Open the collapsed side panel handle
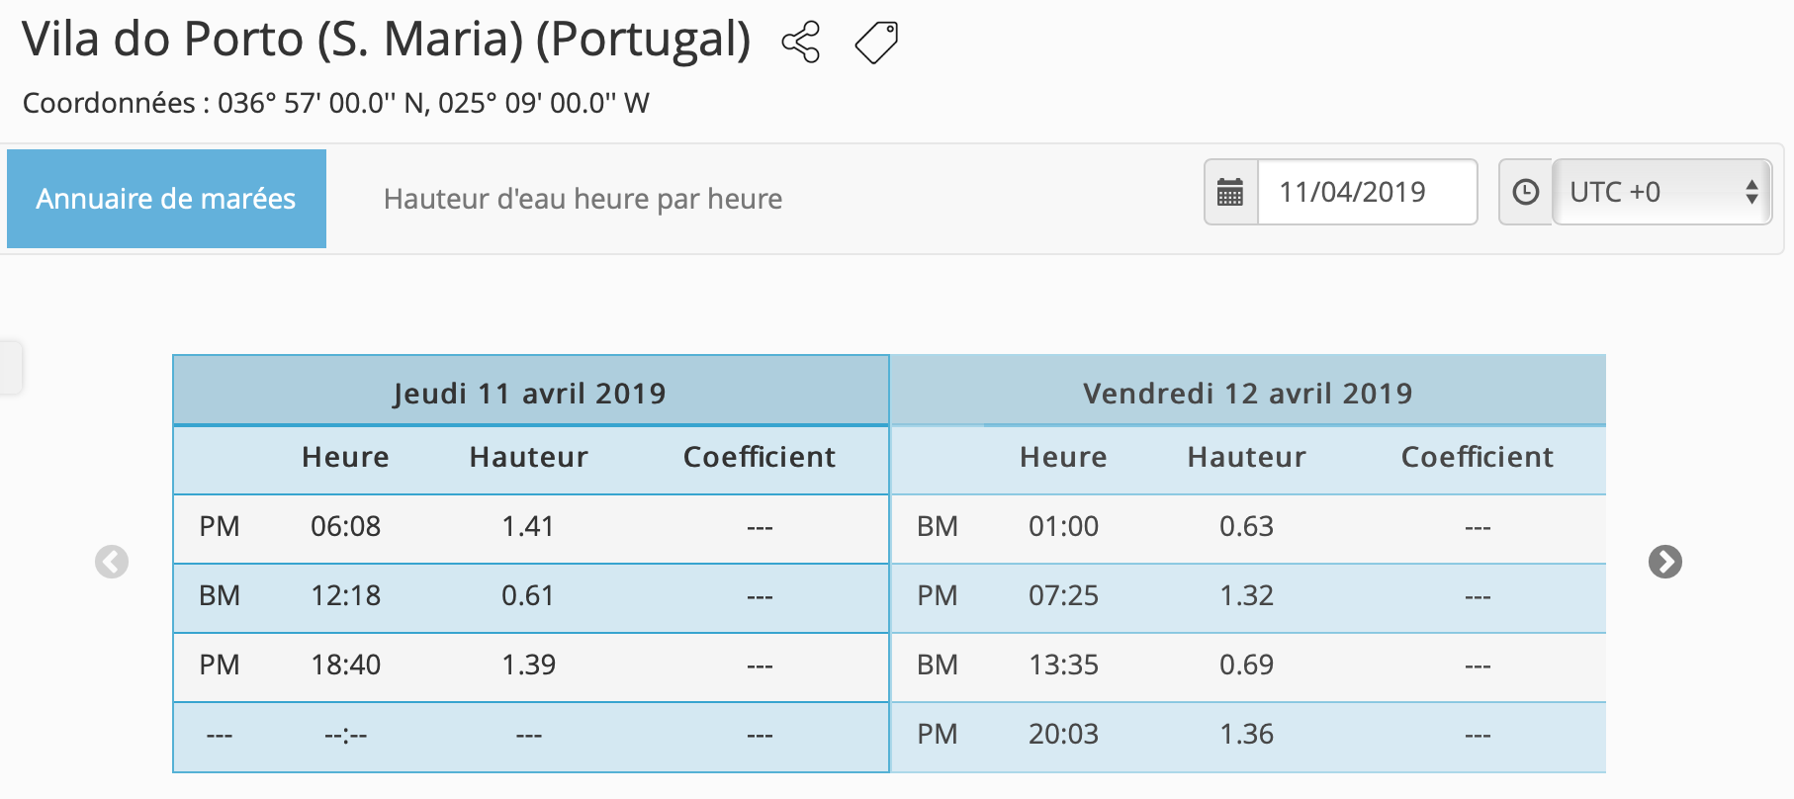Image resolution: width=1794 pixels, height=799 pixels. coord(10,368)
